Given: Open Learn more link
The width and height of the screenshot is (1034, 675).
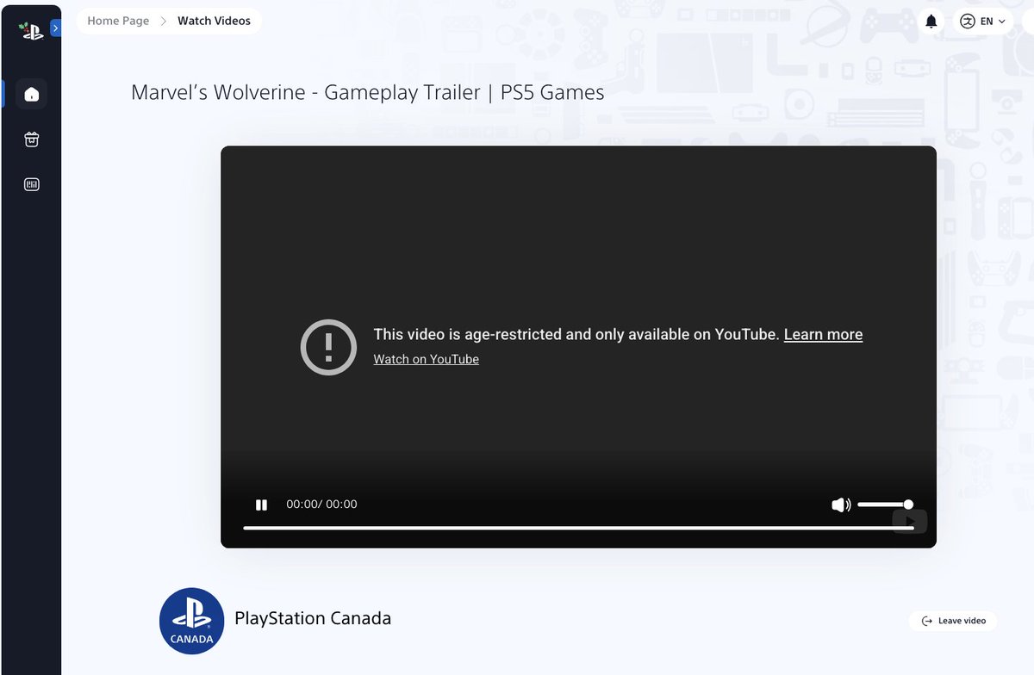Looking at the screenshot, I should tap(823, 334).
